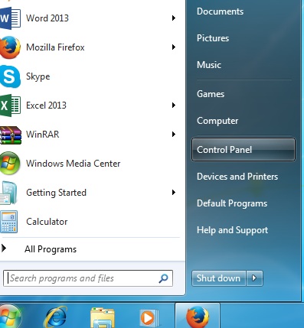Open the Word 2013 program icon

click(10, 18)
